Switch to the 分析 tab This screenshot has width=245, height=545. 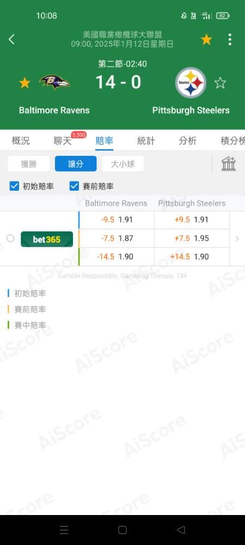pos(188,141)
